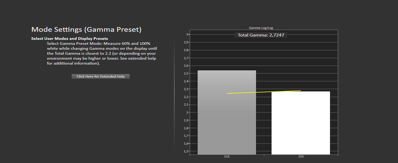Screen dimensions: 398x163
Task: Click the 153 x-axis label
Action: click(227, 157)
